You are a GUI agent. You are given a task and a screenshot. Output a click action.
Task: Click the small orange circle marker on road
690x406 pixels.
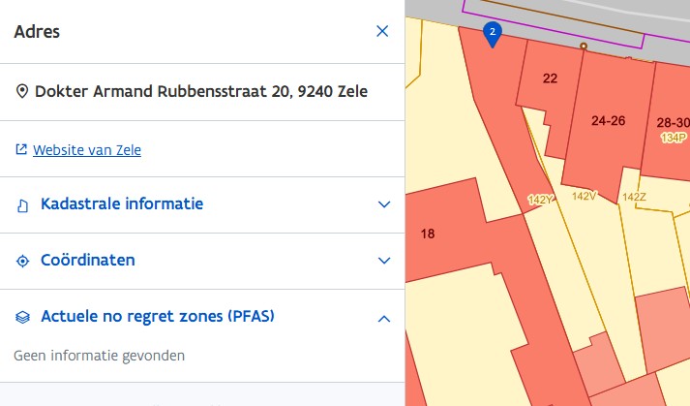584,46
